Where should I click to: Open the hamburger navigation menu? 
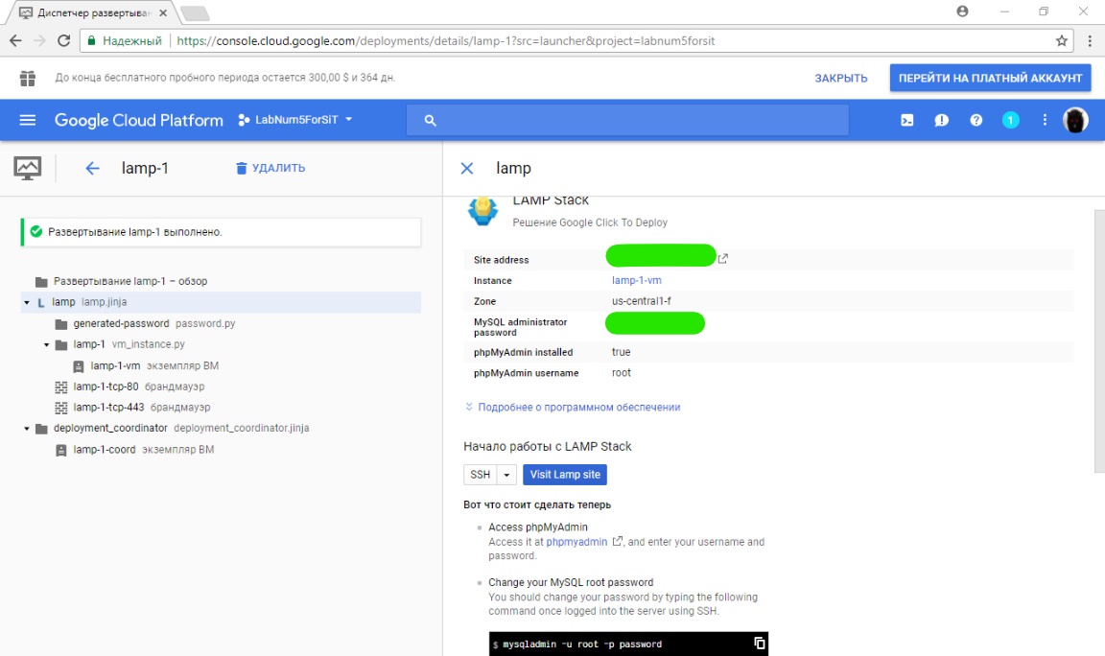pyautogui.click(x=28, y=120)
